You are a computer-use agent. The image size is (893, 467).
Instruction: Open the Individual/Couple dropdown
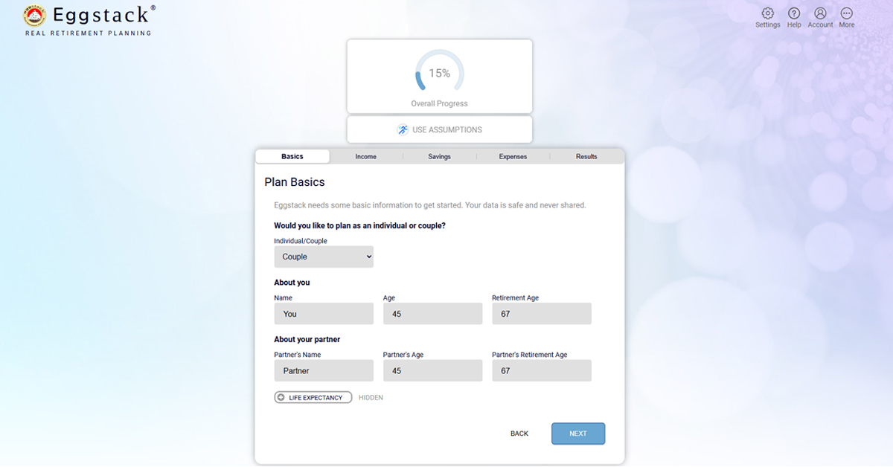pyautogui.click(x=324, y=257)
